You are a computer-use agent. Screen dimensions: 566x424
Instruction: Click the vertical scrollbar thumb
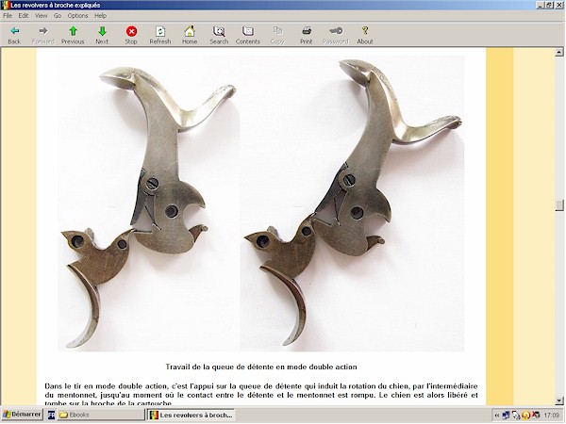pyautogui.click(x=559, y=204)
